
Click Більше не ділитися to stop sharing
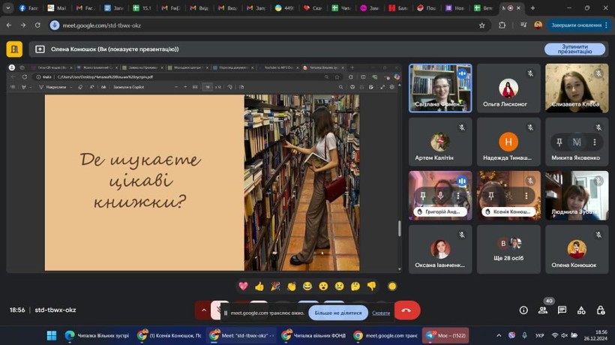coord(338,313)
